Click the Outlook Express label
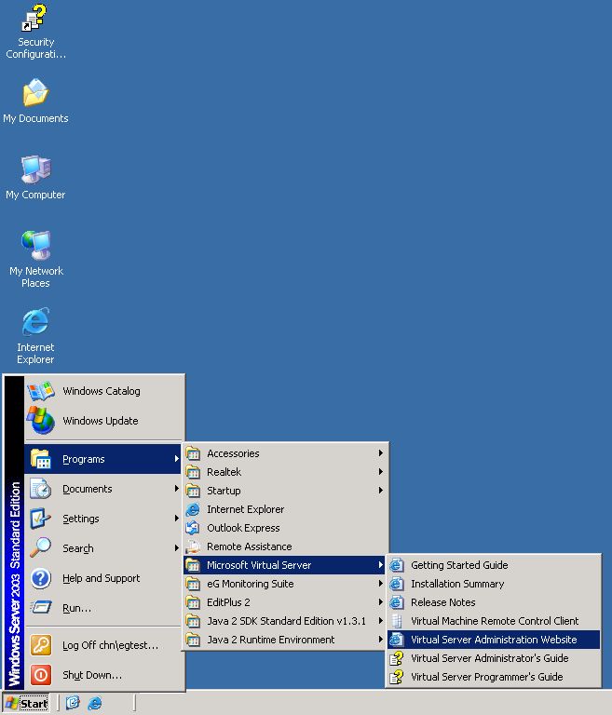Screen dimensions: 612x715 click(243, 528)
